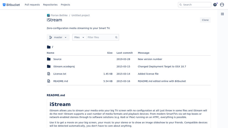Click 'Changed Deployment Target to OSX 10.7'
The height and width of the screenshot is (128, 228).
pos(162,66)
